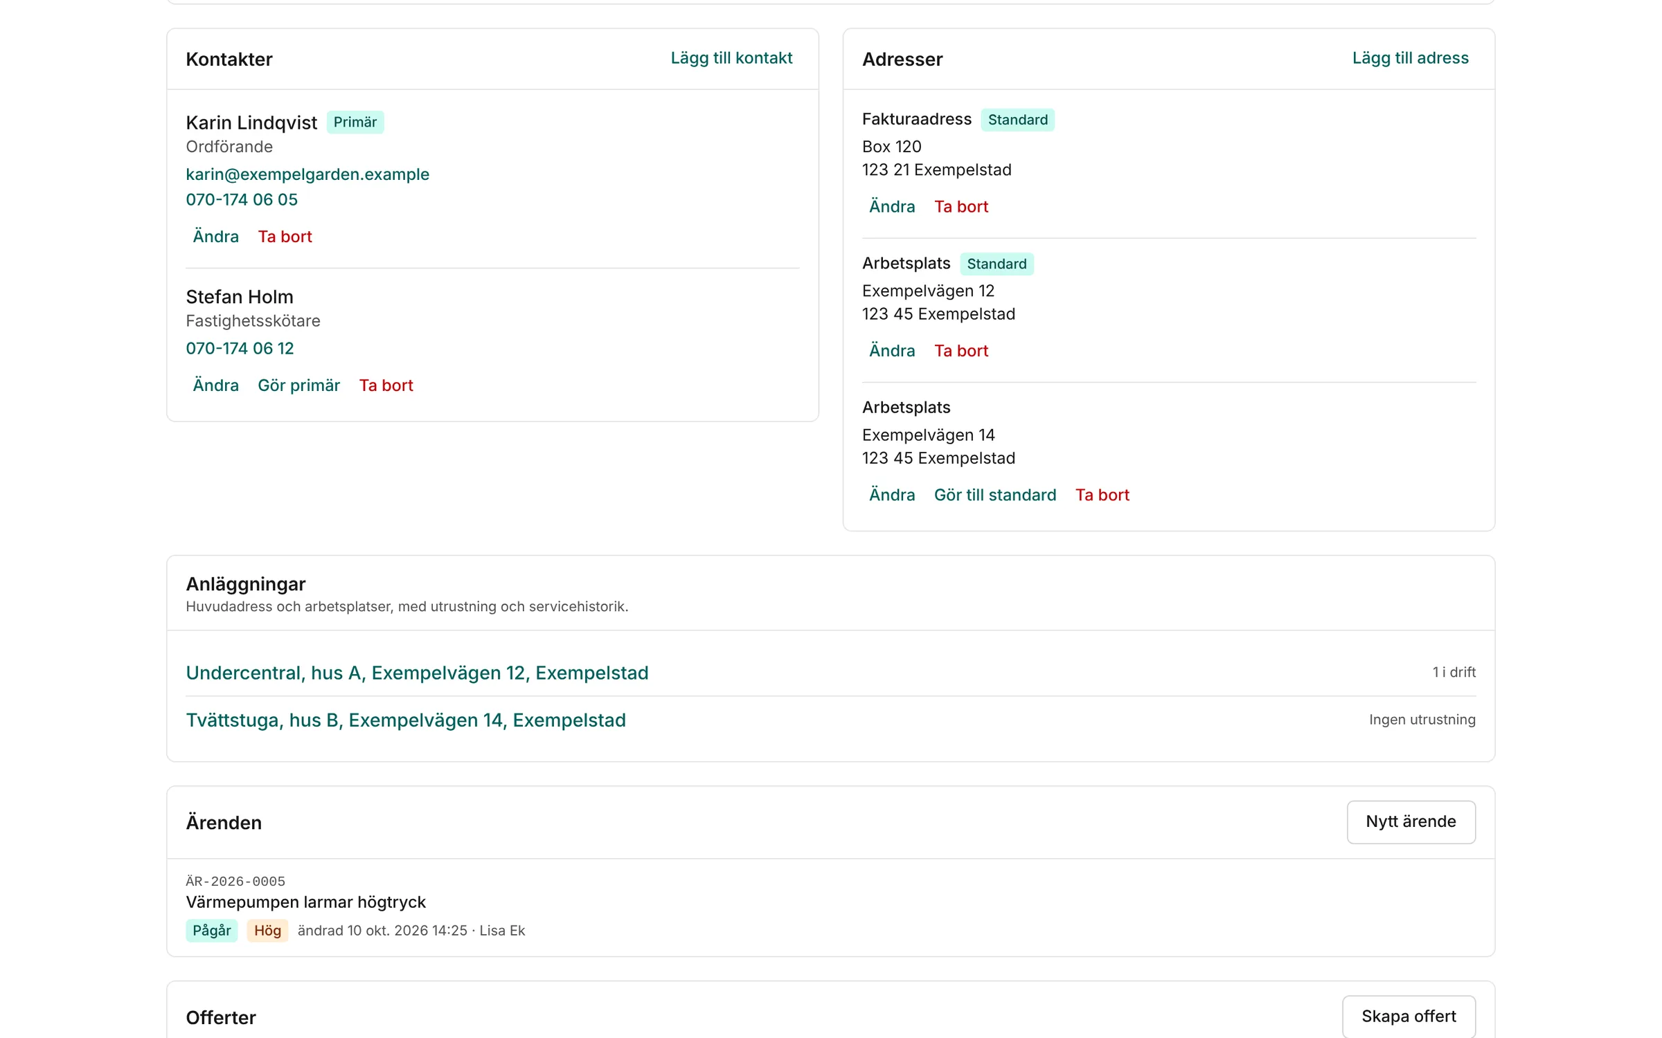Open karin@exempelgarden.example email link
The width and height of the screenshot is (1662, 1038).
click(x=307, y=174)
